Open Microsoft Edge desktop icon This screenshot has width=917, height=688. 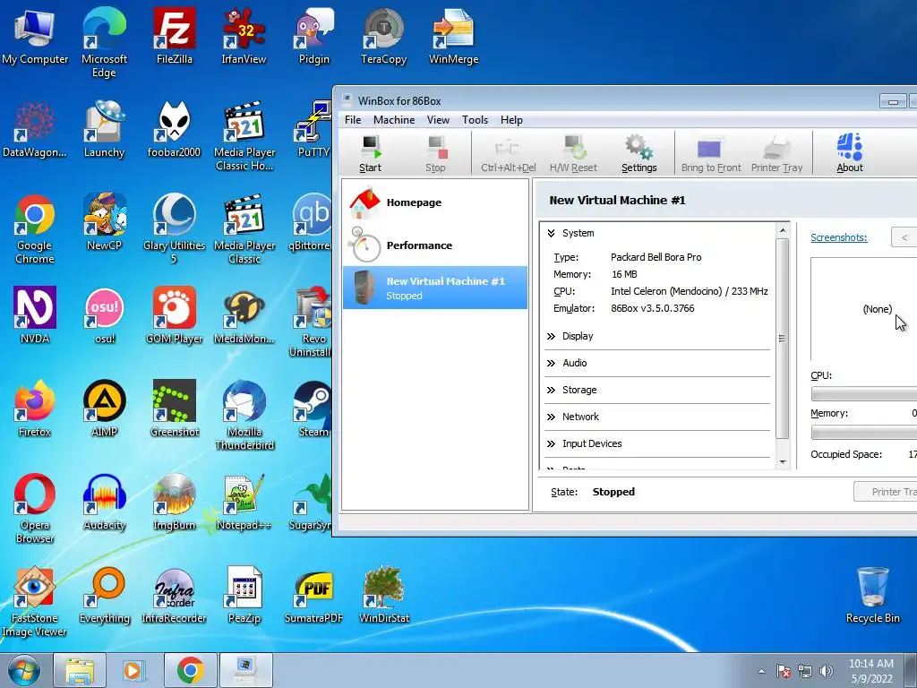coord(104,42)
